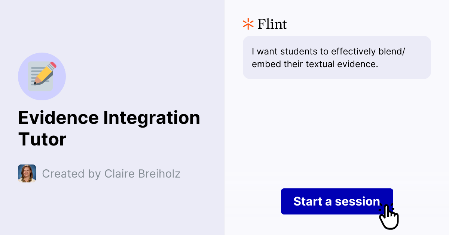Select the prompt bubble about textual evidence
The image size is (449, 235).
[x=337, y=57]
